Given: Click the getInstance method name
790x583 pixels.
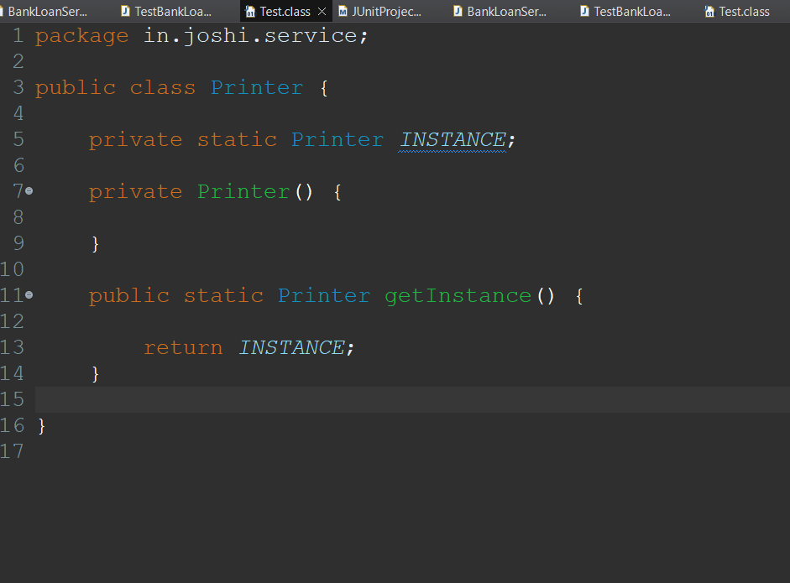Looking at the screenshot, I should click(458, 295).
